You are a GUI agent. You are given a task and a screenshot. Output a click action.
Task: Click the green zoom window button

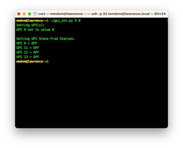(30, 14)
